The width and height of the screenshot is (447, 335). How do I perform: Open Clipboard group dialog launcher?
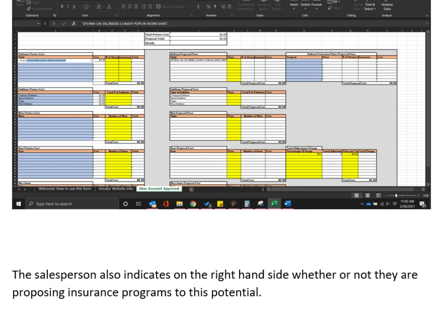[x=55, y=15]
